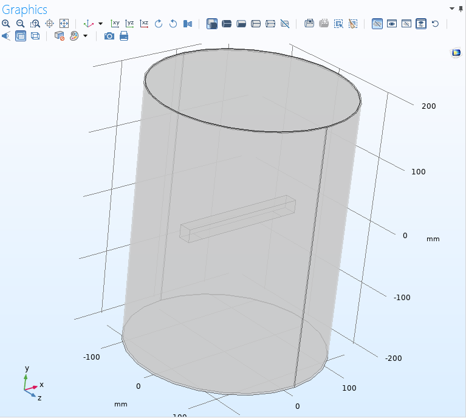Viewport: 466px width, 418px height.
Task: Open the default view dropdown arrow
Action: (100, 24)
